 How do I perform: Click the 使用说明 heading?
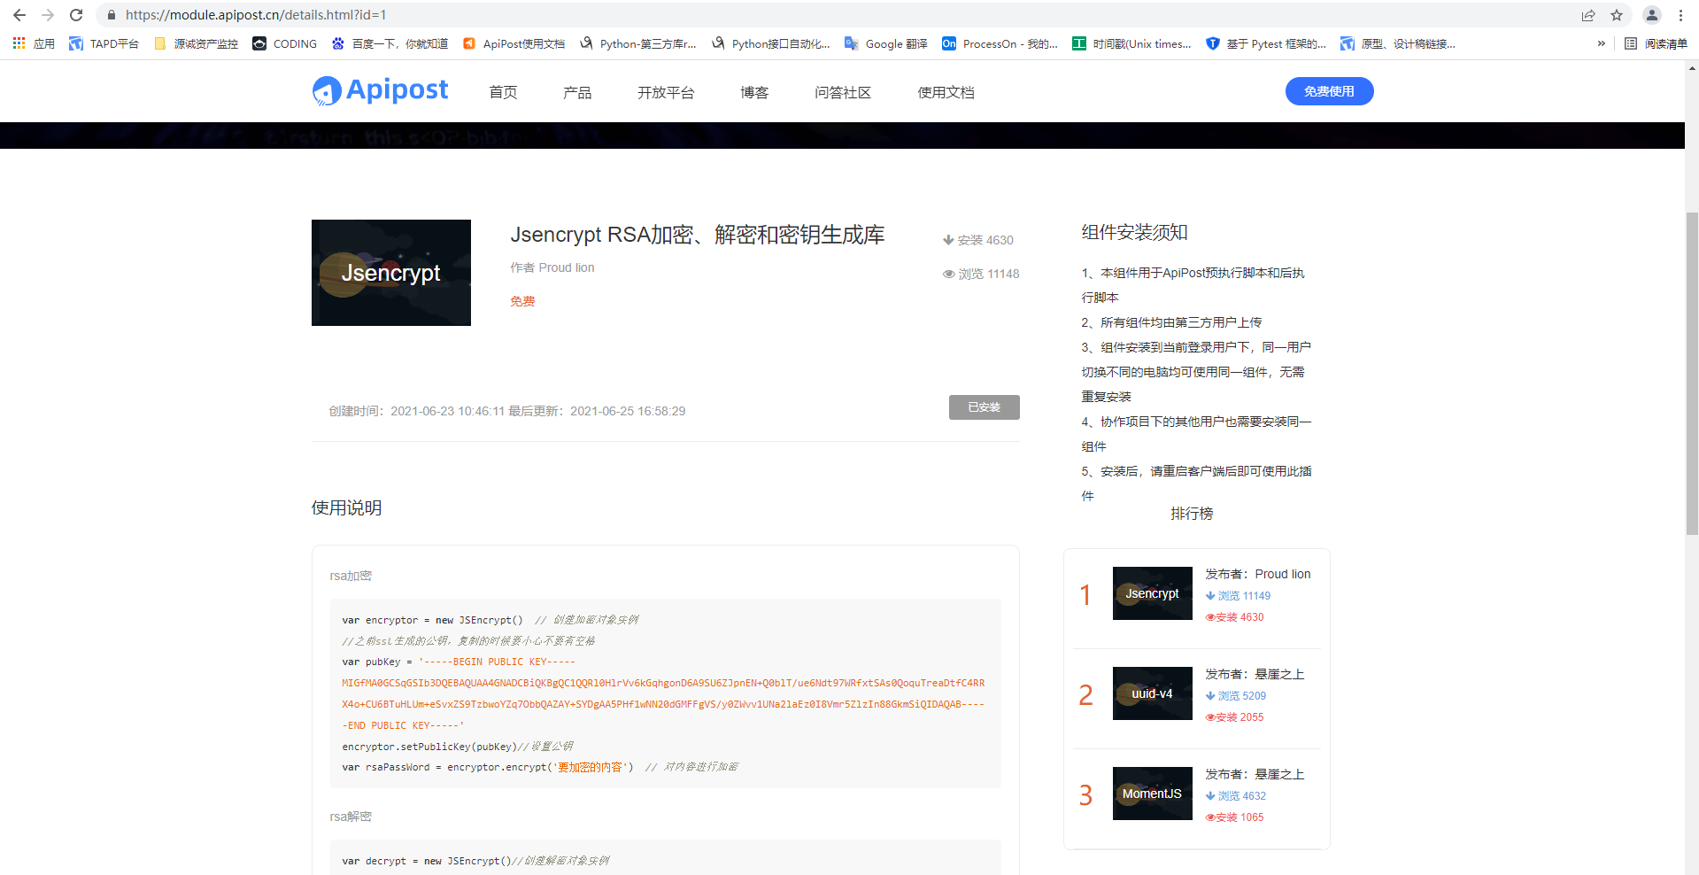point(347,507)
